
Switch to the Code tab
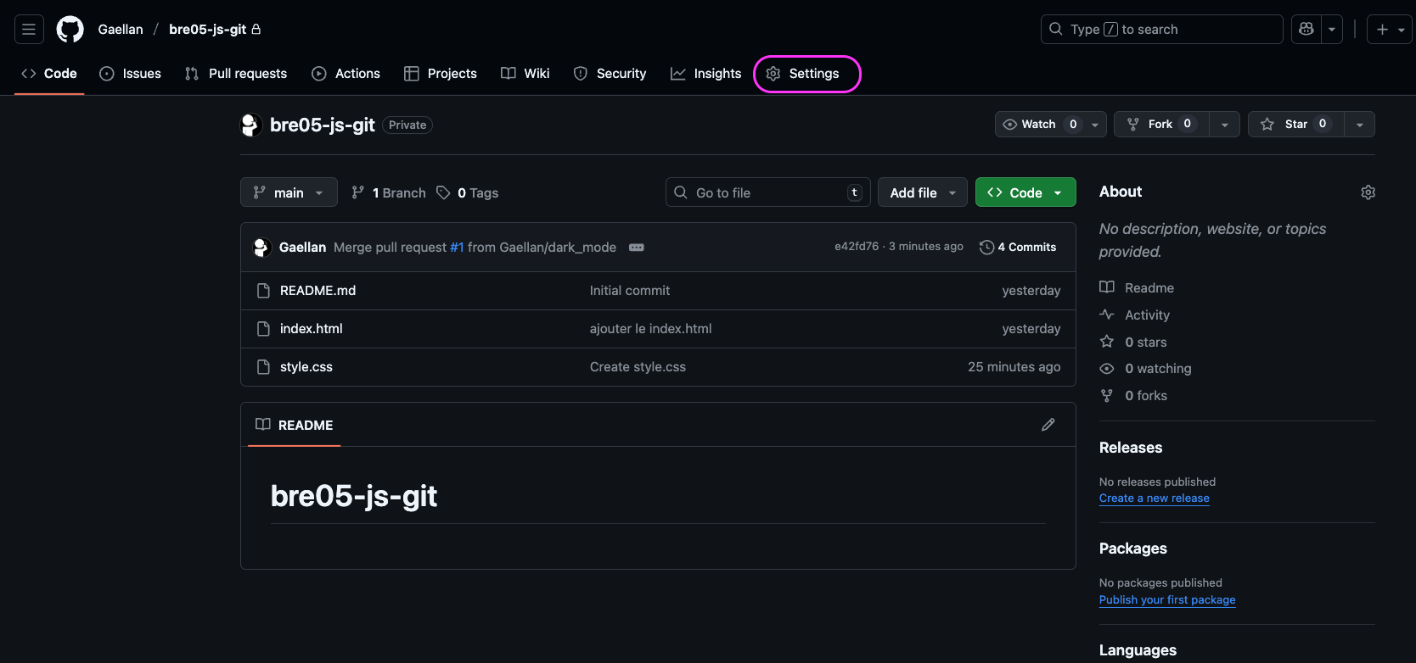click(x=49, y=74)
